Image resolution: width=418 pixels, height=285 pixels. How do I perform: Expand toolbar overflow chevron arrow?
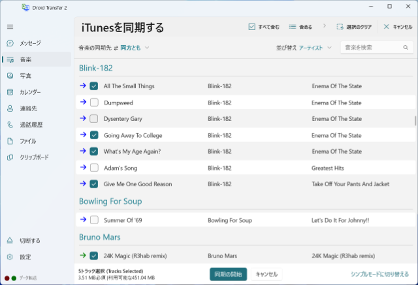[x=325, y=26]
